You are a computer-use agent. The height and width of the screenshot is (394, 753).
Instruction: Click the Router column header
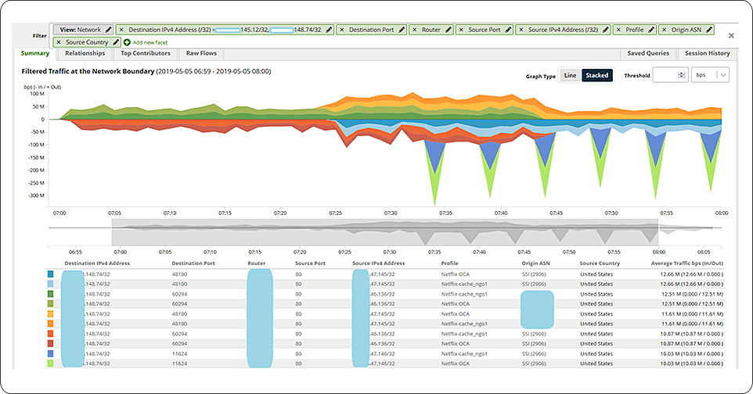click(x=257, y=263)
